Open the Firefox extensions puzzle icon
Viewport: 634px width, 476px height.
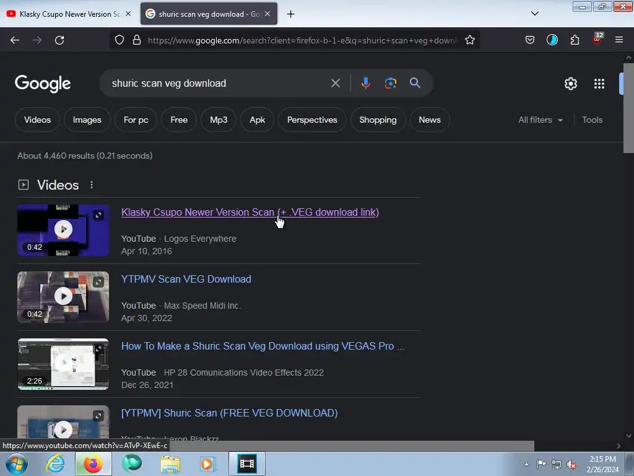pyautogui.click(x=575, y=40)
